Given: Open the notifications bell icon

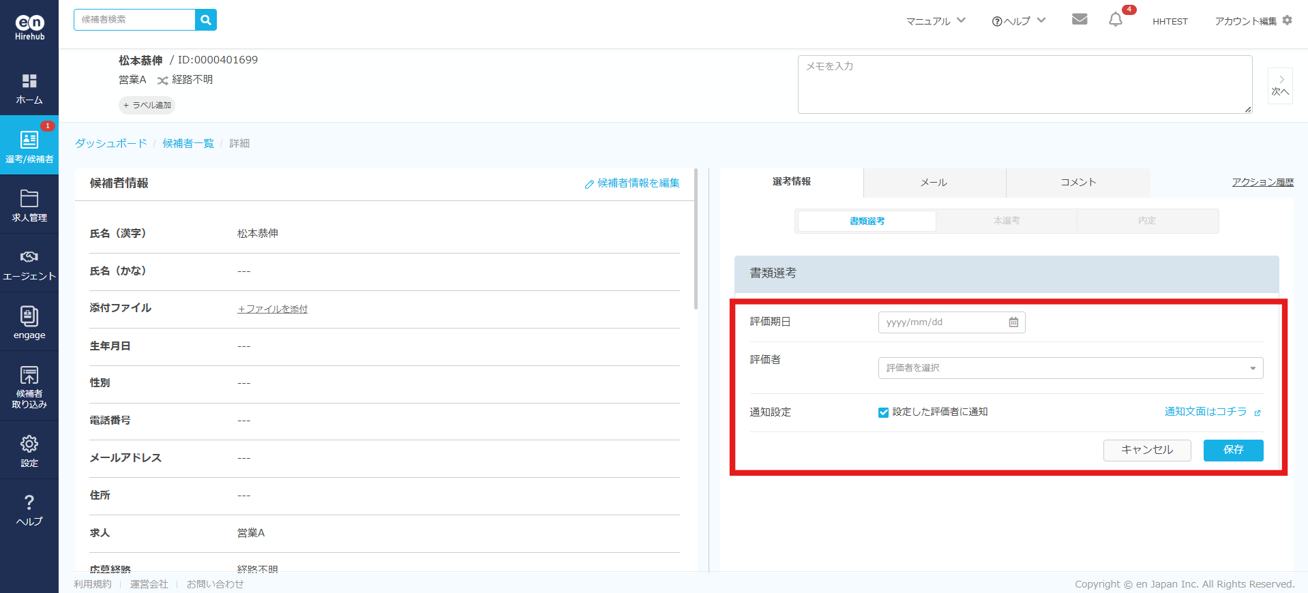Looking at the screenshot, I should click(1115, 20).
